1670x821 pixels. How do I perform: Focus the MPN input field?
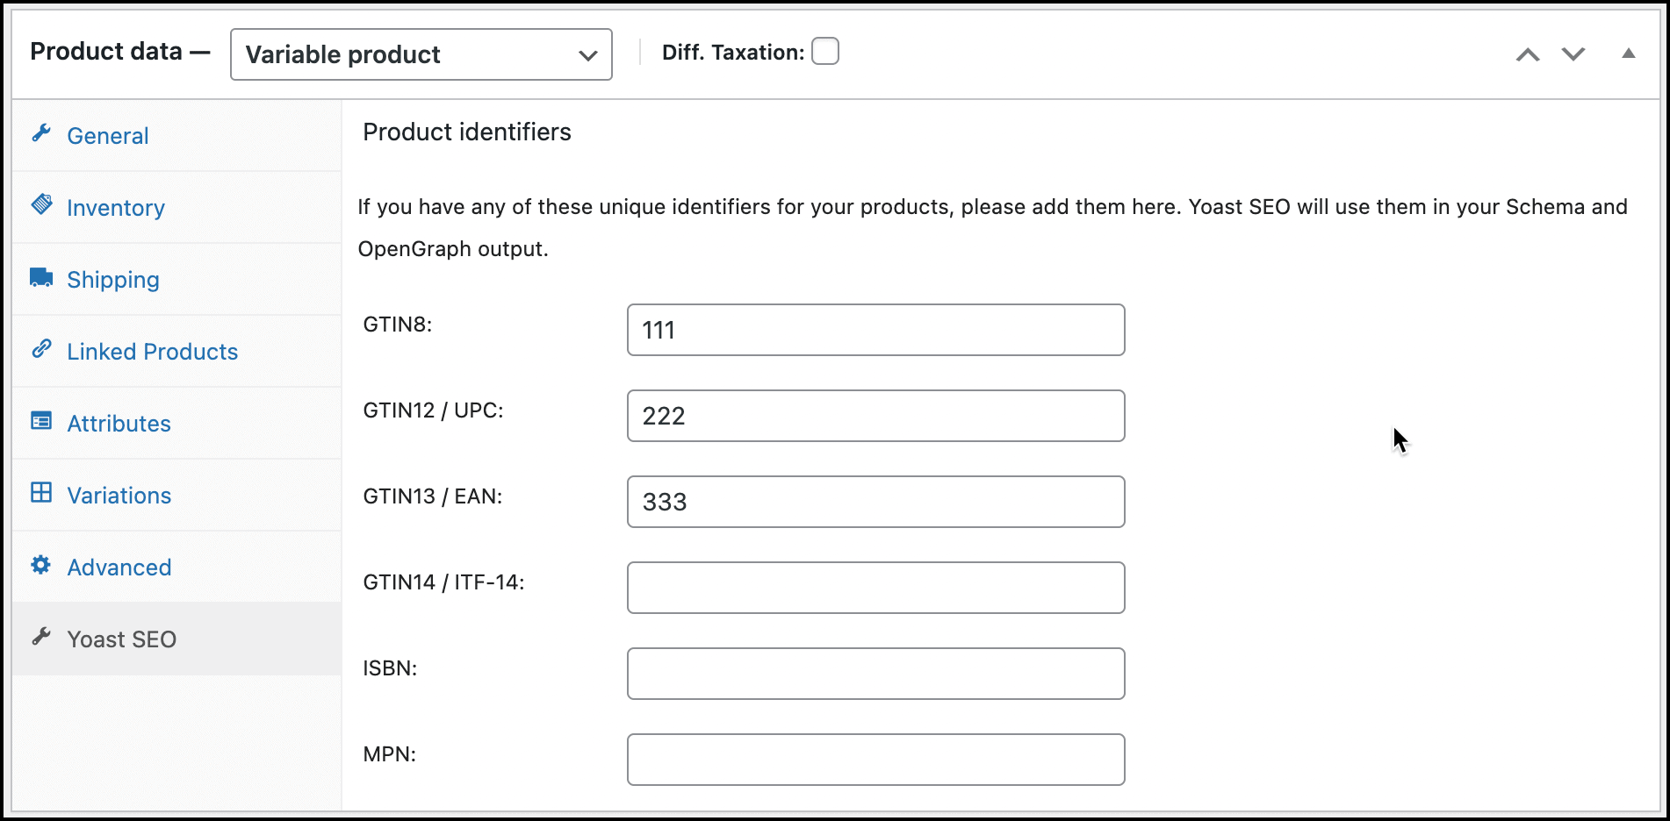click(x=875, y=760)
